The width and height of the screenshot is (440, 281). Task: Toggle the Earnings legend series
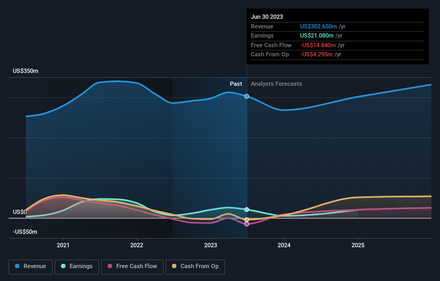(x=77, y=267)
